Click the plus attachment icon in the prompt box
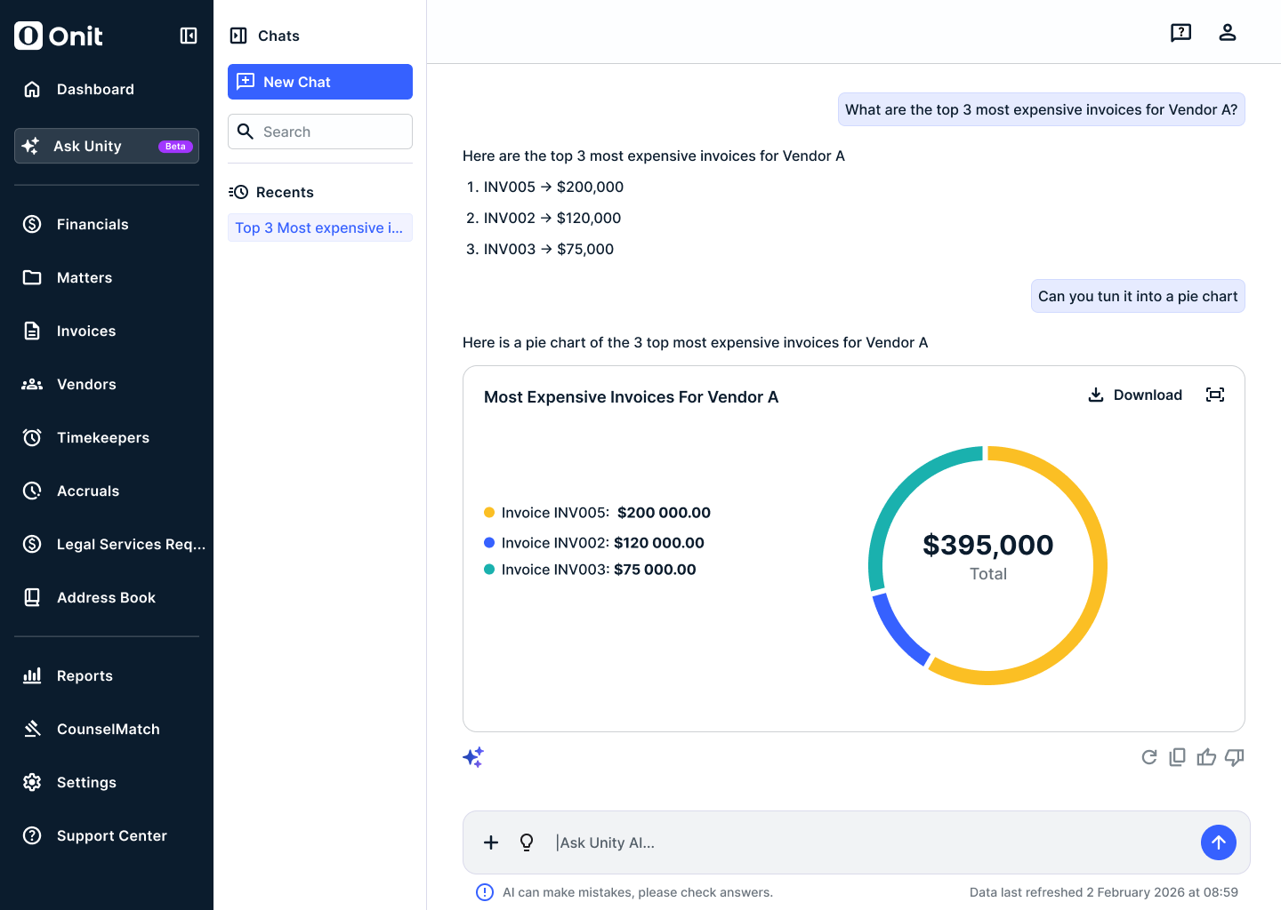This screenshot has height=910, width=1281. [491, 842]
